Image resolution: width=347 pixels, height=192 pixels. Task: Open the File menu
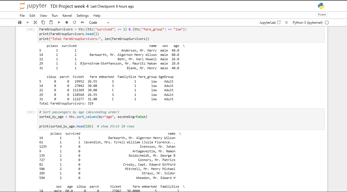point(22,15)
